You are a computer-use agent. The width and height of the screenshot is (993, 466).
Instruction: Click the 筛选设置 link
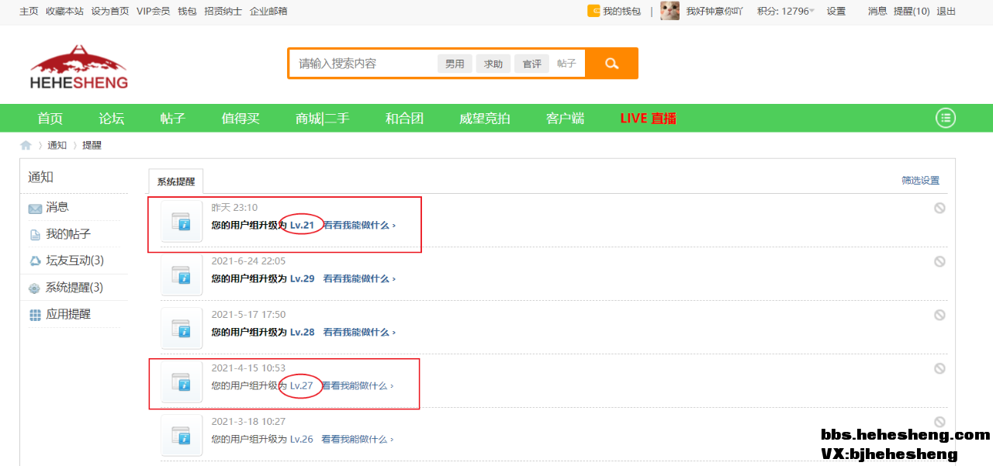click(x=920, y=181)
